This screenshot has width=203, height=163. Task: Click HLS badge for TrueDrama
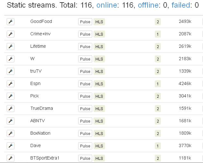(99, 108)
